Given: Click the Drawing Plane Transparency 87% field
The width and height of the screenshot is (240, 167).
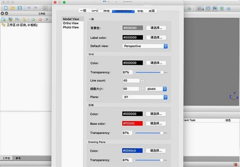Looking at the screenshot, I should coord(127,160).
